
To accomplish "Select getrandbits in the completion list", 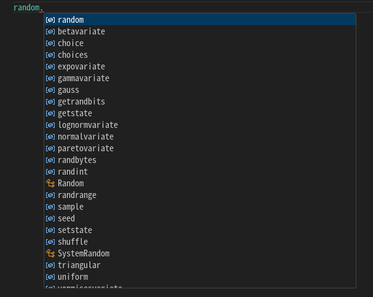I will 81,101.
